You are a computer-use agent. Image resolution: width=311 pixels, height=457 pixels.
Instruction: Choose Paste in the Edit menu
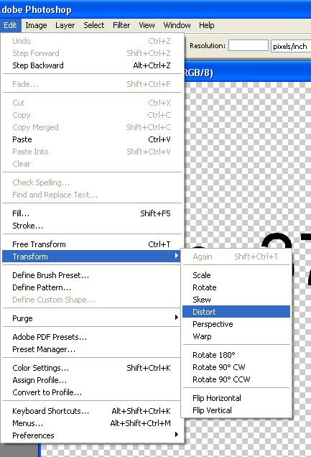93,139
